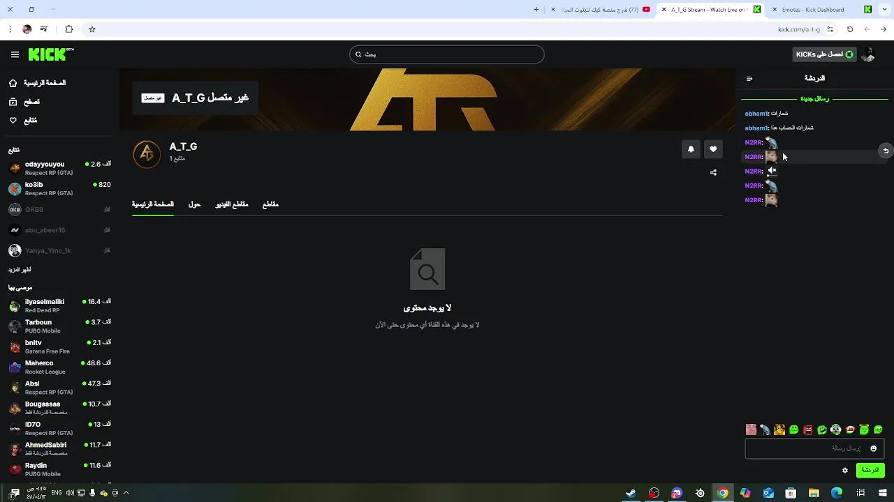Viewport: 894px width, 502px height.
Task: Click the heart follow button
Action: [713, 149]
